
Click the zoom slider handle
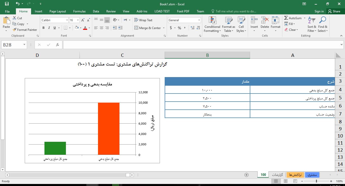pyautogui.click(x=316, y=181)
